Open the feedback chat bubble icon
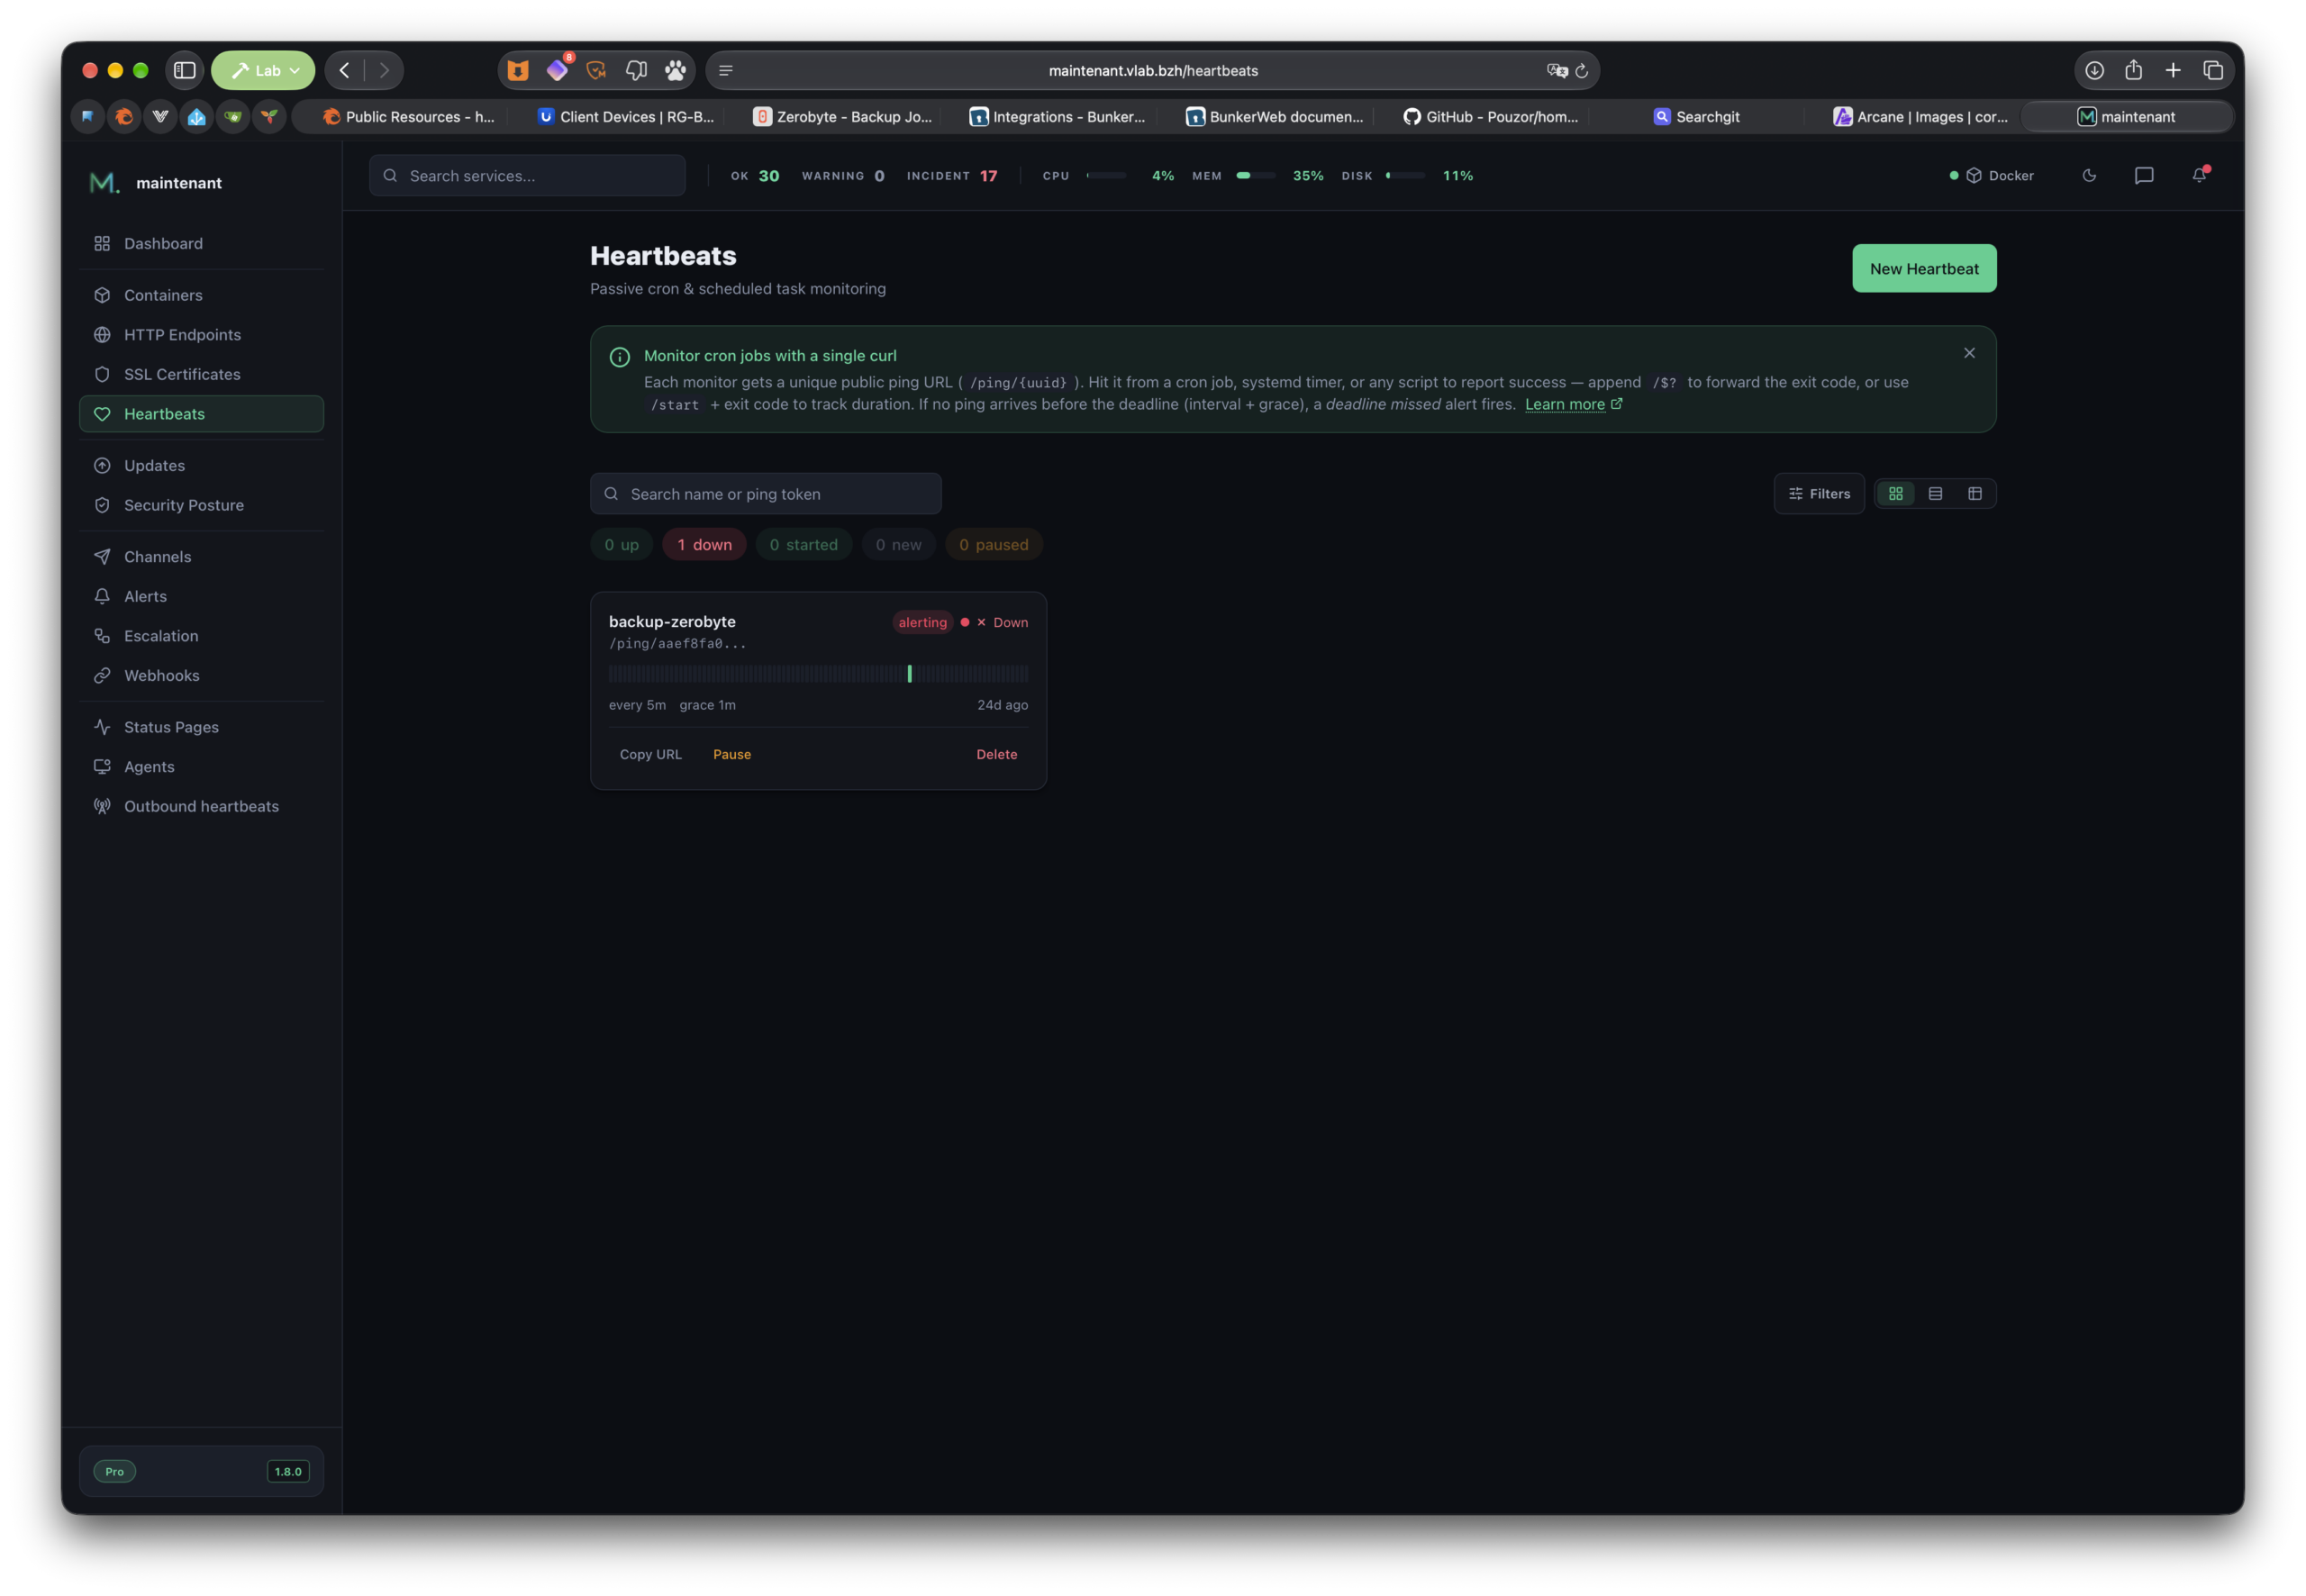Screen dimensions: 2306x1596 (2144, 175)
